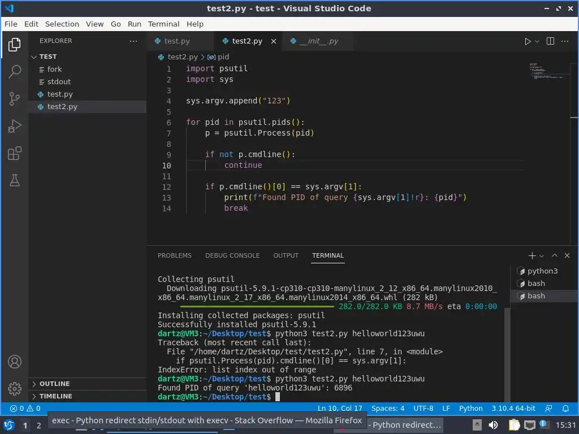Open the network tray icon
The height and width of the screenshot is (434, 579).
tap(529, 425)
